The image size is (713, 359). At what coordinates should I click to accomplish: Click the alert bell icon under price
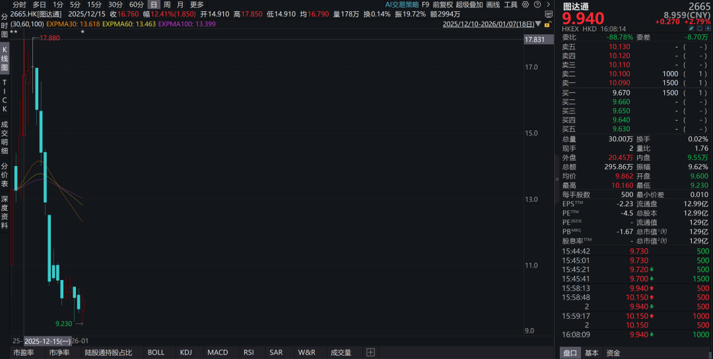click(x=700, y=28)
